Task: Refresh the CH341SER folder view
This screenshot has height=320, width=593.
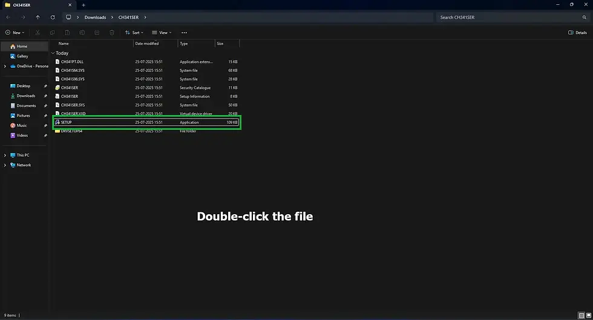Action: tap(53, 17)
